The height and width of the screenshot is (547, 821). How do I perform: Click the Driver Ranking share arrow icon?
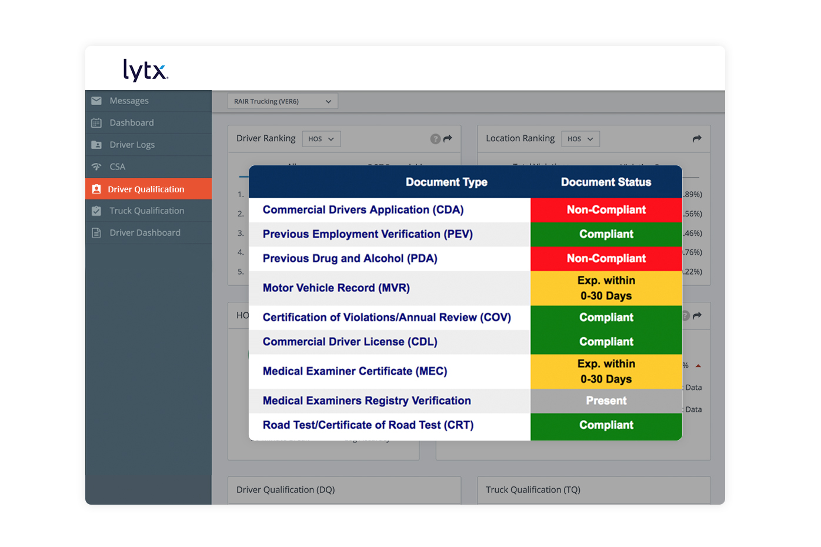tap(448, 139)
